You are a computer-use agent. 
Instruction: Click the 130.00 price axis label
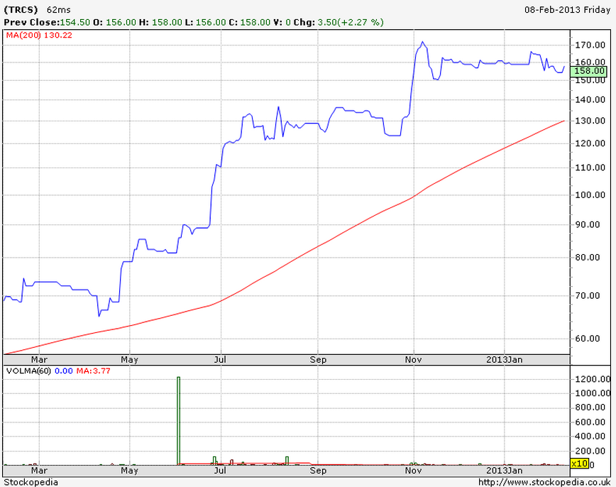tap(590, 121)
